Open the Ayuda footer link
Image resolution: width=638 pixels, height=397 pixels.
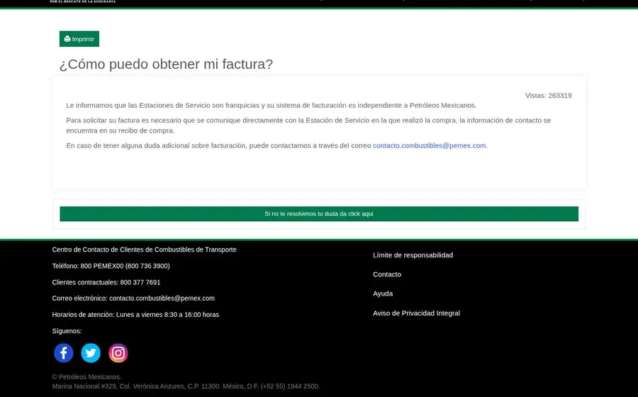coord(383,293)
